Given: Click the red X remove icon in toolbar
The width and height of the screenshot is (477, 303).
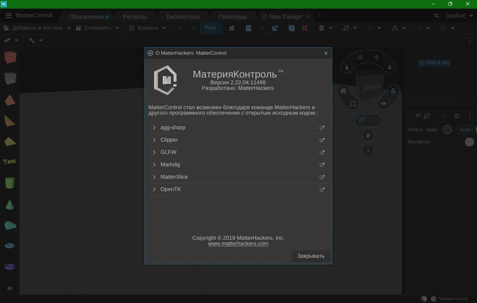Looking at the screenshot, I should [304, 28].
